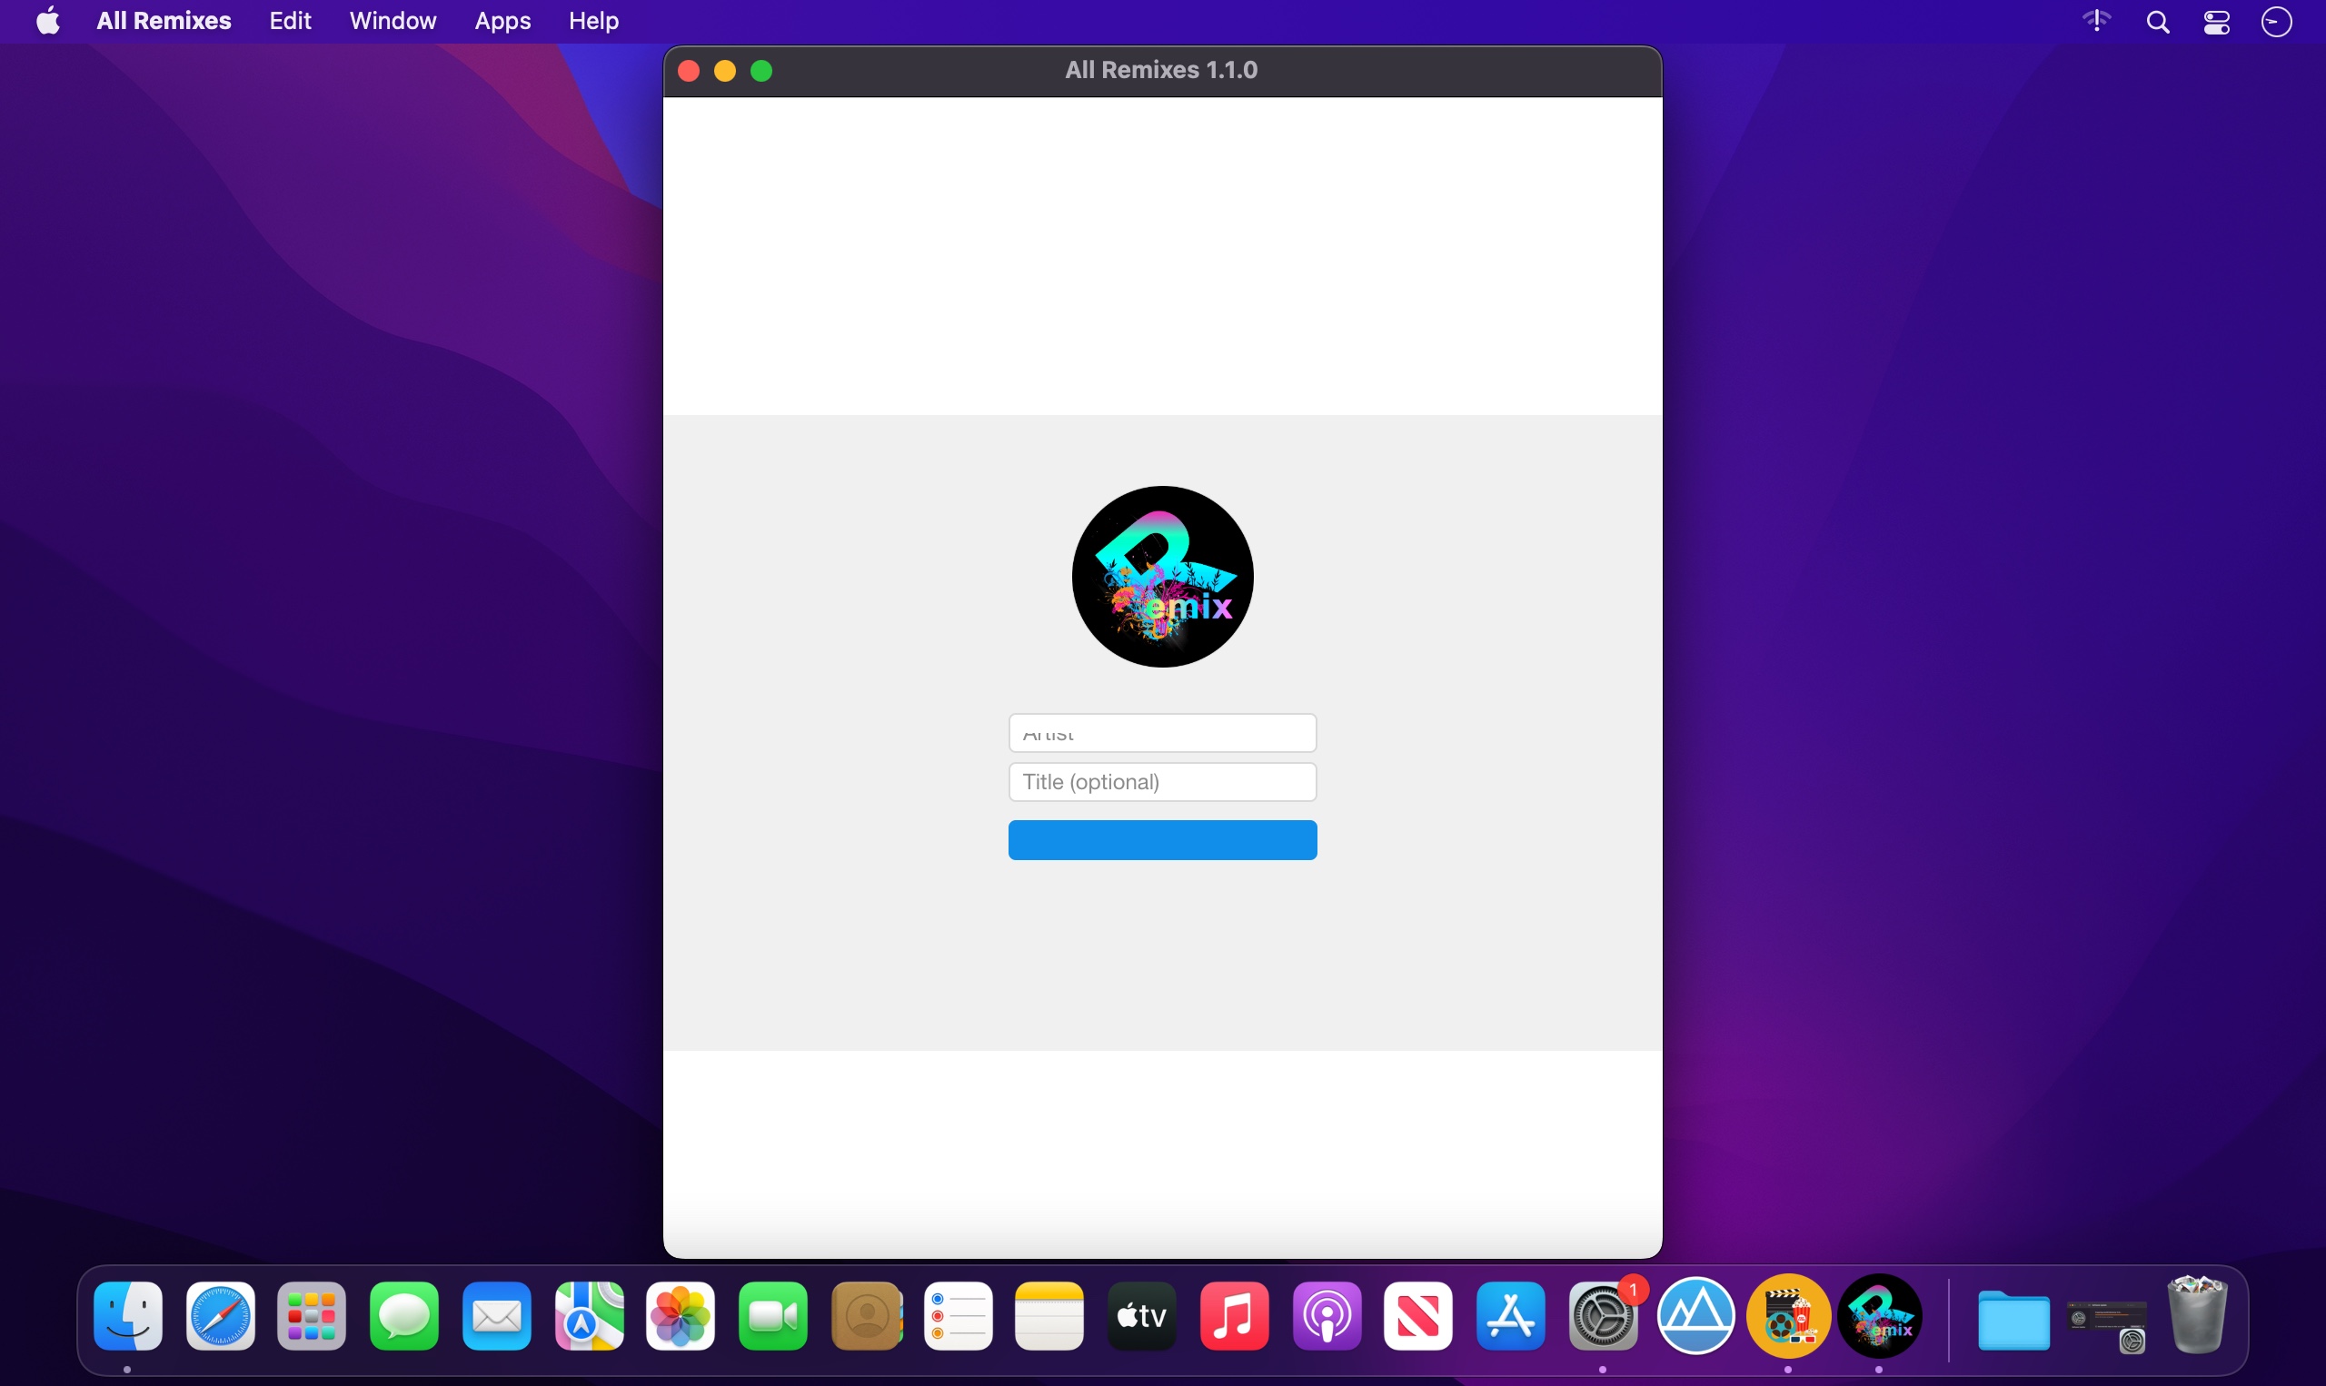Viewport: 2326px width, 1386px height.
Task: Open the All Remixes app menu
Action: [164, 21]
